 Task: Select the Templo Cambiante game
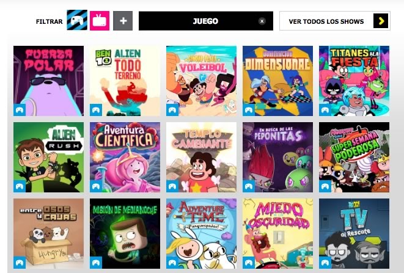coord(201,157)
